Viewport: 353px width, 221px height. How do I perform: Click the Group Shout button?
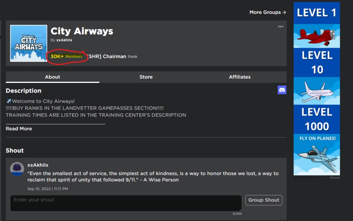click(264, 200)
